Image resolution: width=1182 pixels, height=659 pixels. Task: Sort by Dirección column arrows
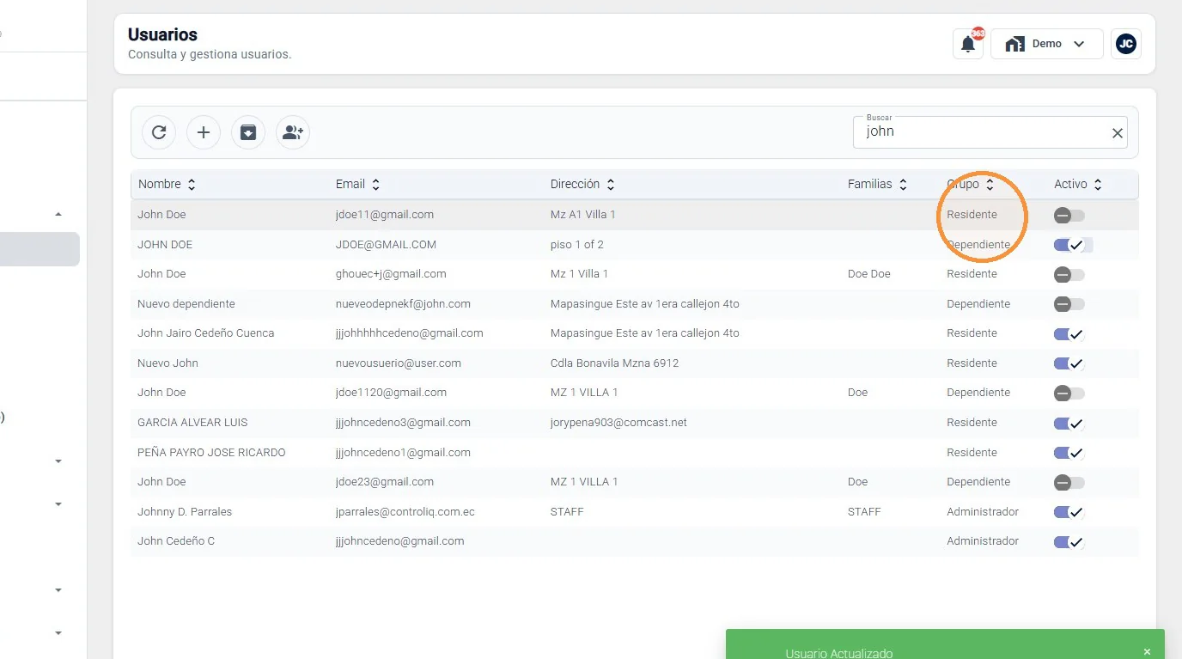click(610, 185)
